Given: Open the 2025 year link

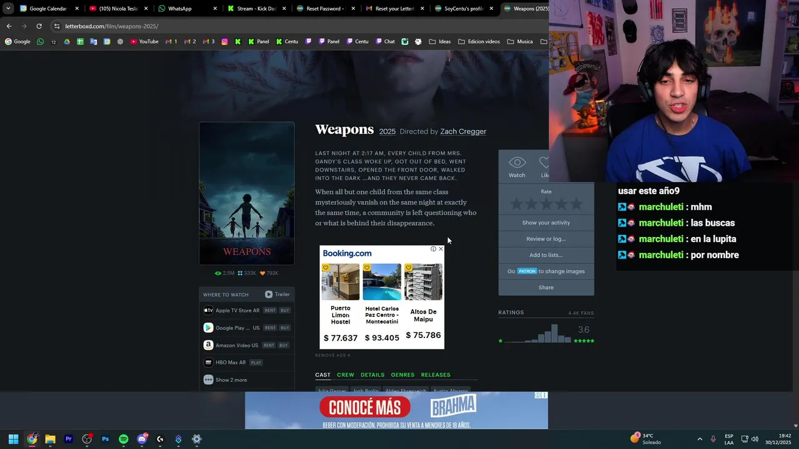Looking at the screenshot, I should point(388,132).
